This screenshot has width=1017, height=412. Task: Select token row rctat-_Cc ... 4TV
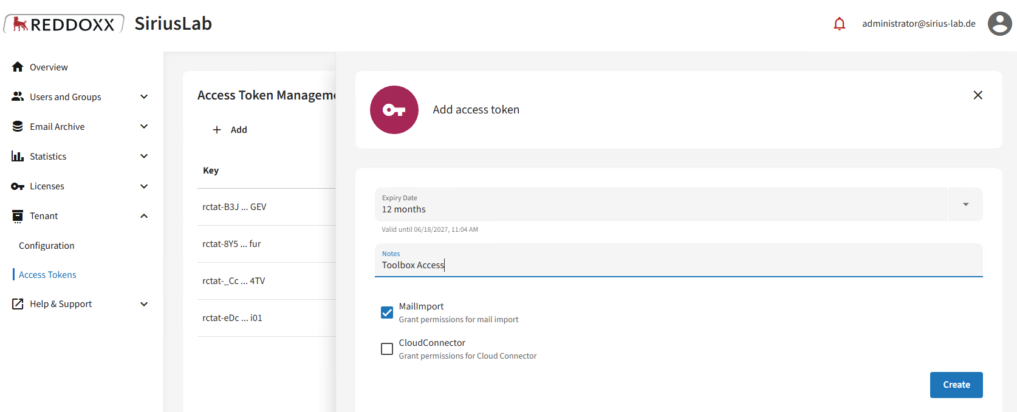coord(266,281)
